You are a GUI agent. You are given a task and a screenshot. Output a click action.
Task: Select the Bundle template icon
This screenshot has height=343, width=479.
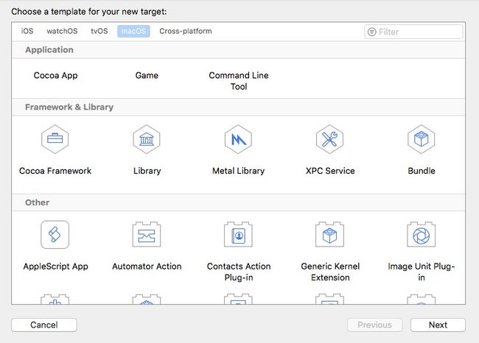coord(422,139)
